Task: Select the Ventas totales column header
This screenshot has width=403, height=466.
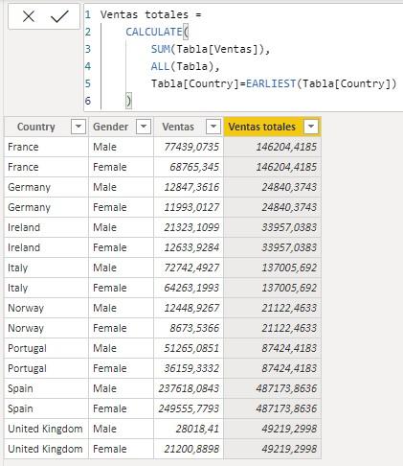Action: point(262,127)
